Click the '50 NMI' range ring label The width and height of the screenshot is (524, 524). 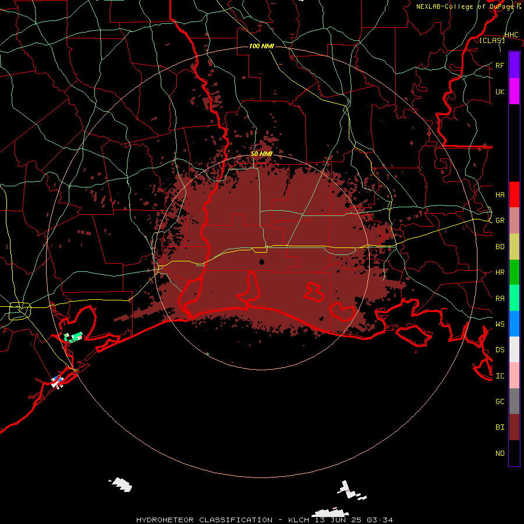[x=261, y=154]
